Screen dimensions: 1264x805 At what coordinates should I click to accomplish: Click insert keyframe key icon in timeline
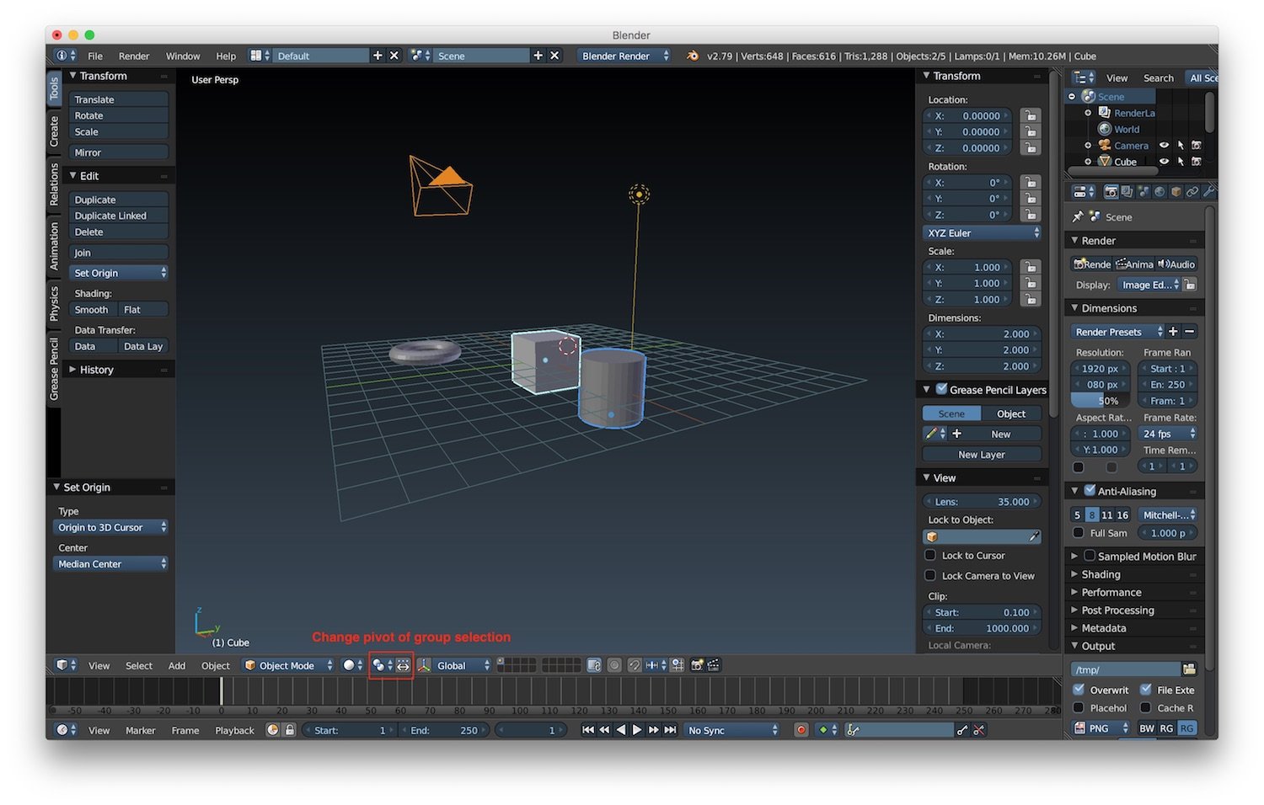pyautogui.click(x=962, y=730)
